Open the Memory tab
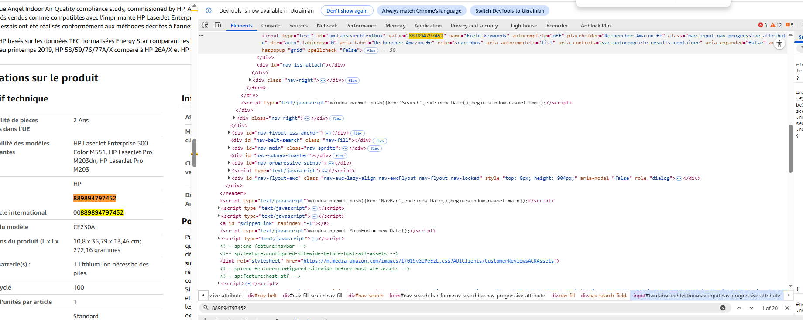This screenshot has width=803, height=320. click(x=395, y=26)
